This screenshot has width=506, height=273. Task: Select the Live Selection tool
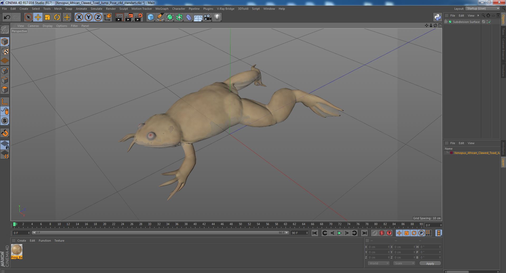coord(28,17)
